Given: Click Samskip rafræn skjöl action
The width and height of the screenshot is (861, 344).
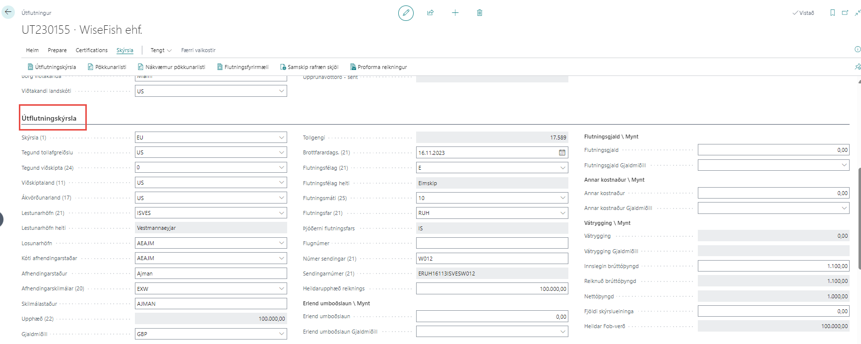Looking at the screenshot, I should pyautogui.click(x=309, y=67).
